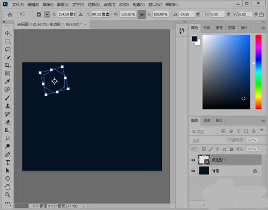Select the Eyedropper tool
This screenshot has width=268, height=210.
coord(8,82)
